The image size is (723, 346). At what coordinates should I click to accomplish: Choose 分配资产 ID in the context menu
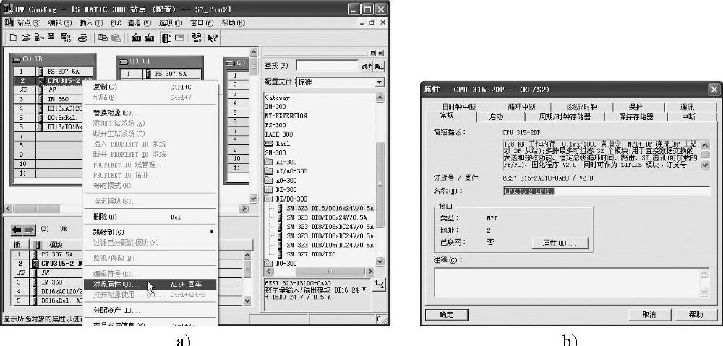[x=150, y=311]
